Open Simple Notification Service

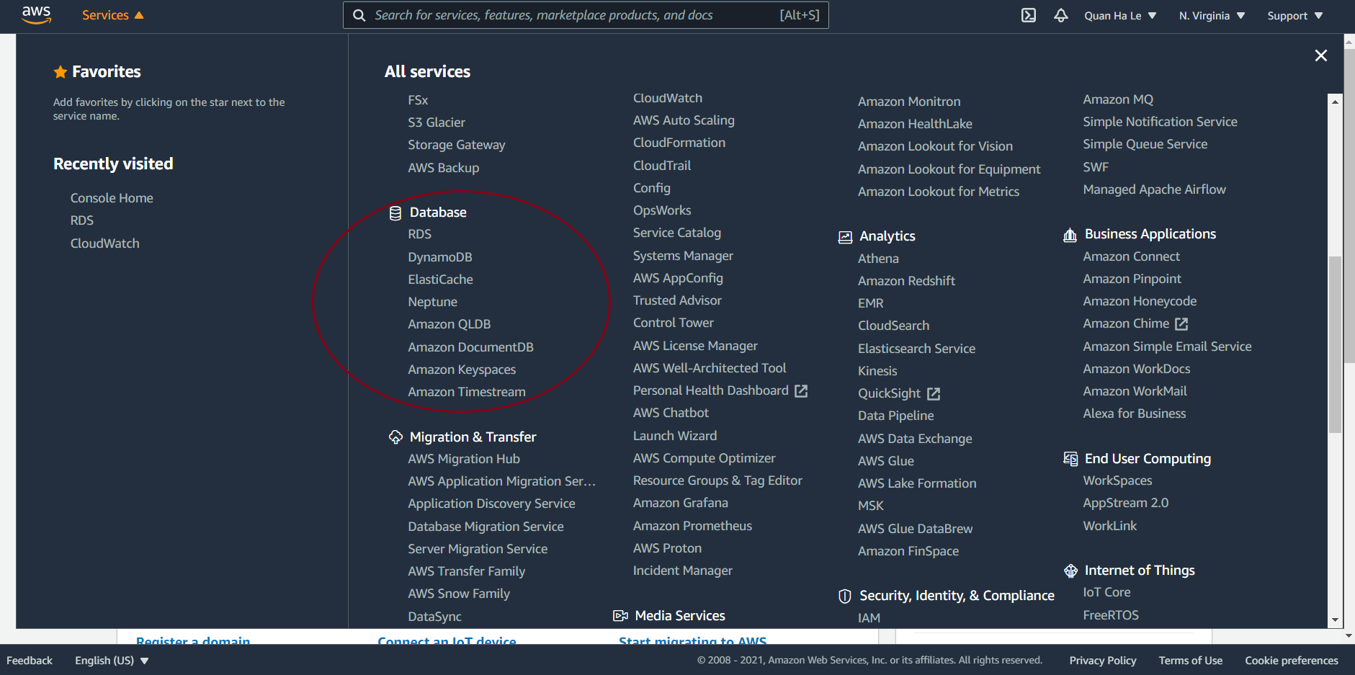point(1161,122)
